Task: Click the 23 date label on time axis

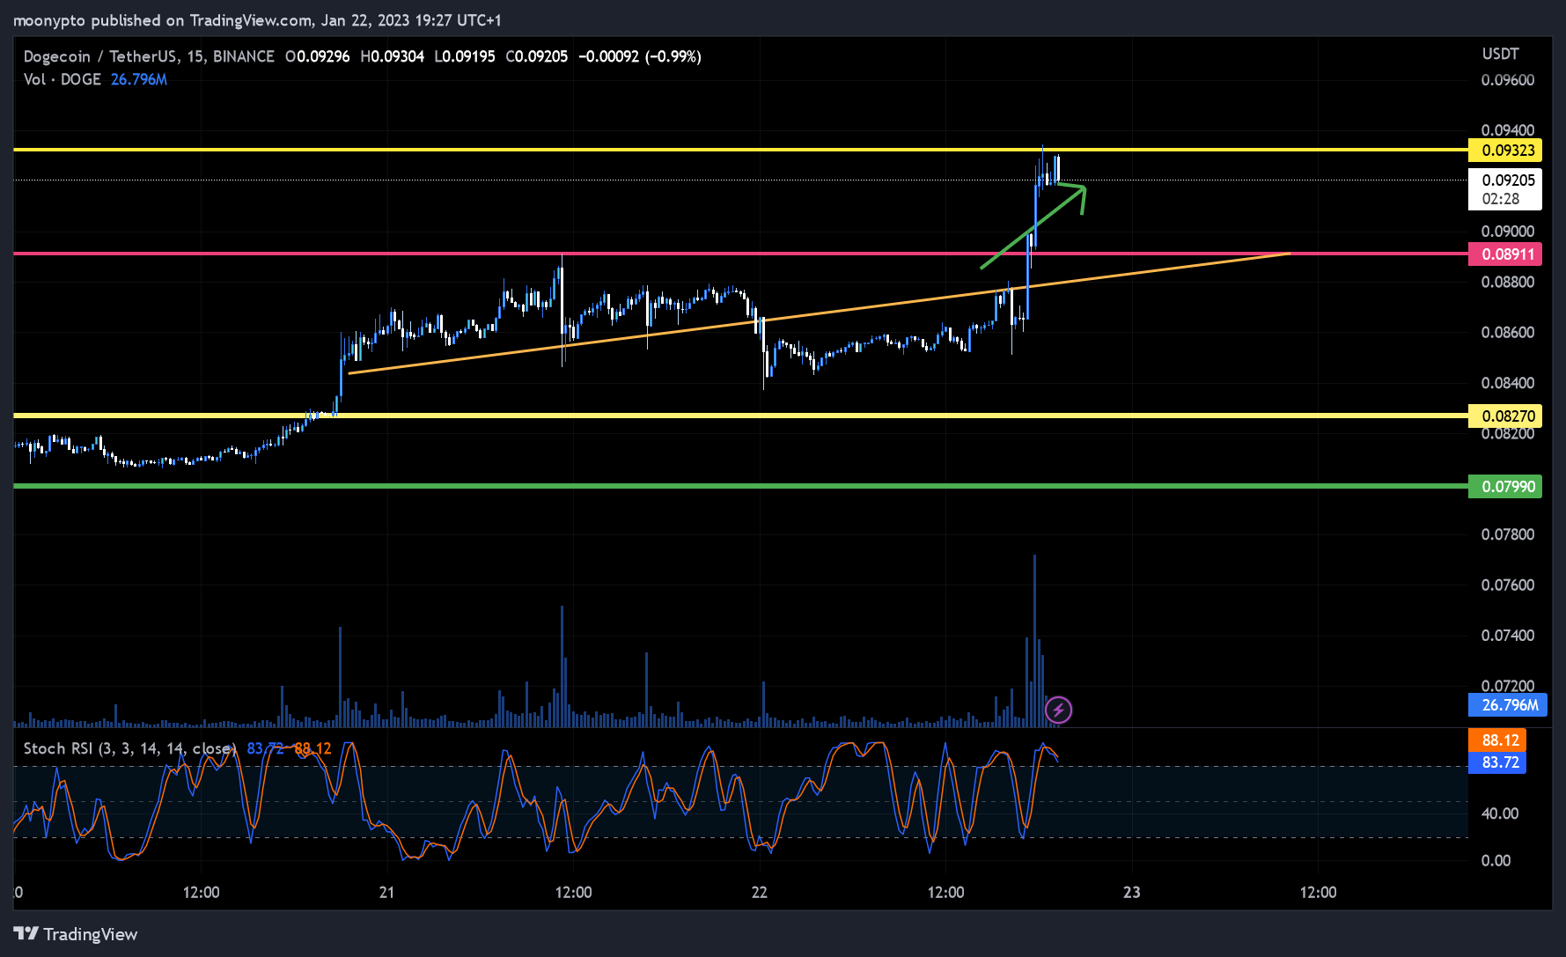Action: pos(1132,893)
